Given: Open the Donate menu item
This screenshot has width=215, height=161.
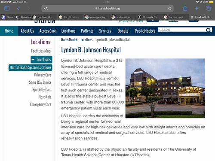Looking at the screenshot, I should tap(123, 31).
